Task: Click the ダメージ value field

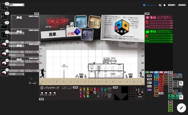Action: coord(16,33)
